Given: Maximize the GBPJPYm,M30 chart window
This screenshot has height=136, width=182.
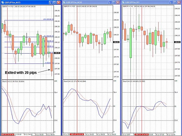Looking at the screenshot, I should [x=114, y=2].
